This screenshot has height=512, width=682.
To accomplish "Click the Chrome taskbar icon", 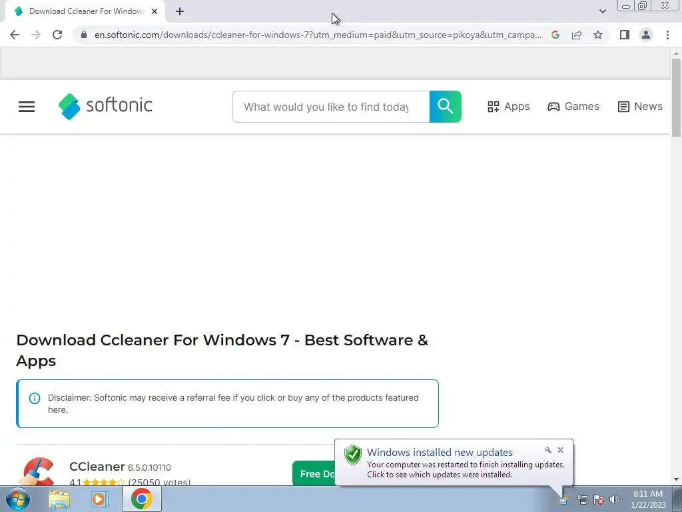I will 141,499.
